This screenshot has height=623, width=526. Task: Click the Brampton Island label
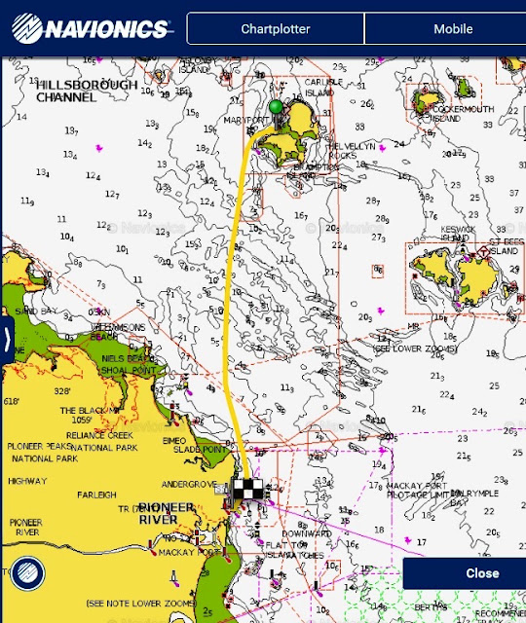tap(316, 171)
